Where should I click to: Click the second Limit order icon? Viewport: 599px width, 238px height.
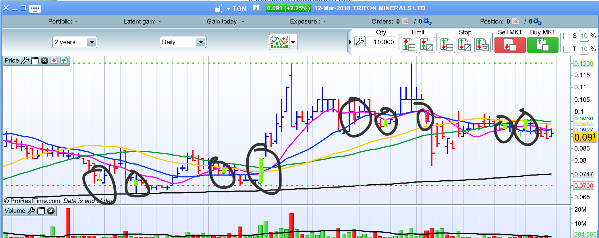tap(427, 45)
